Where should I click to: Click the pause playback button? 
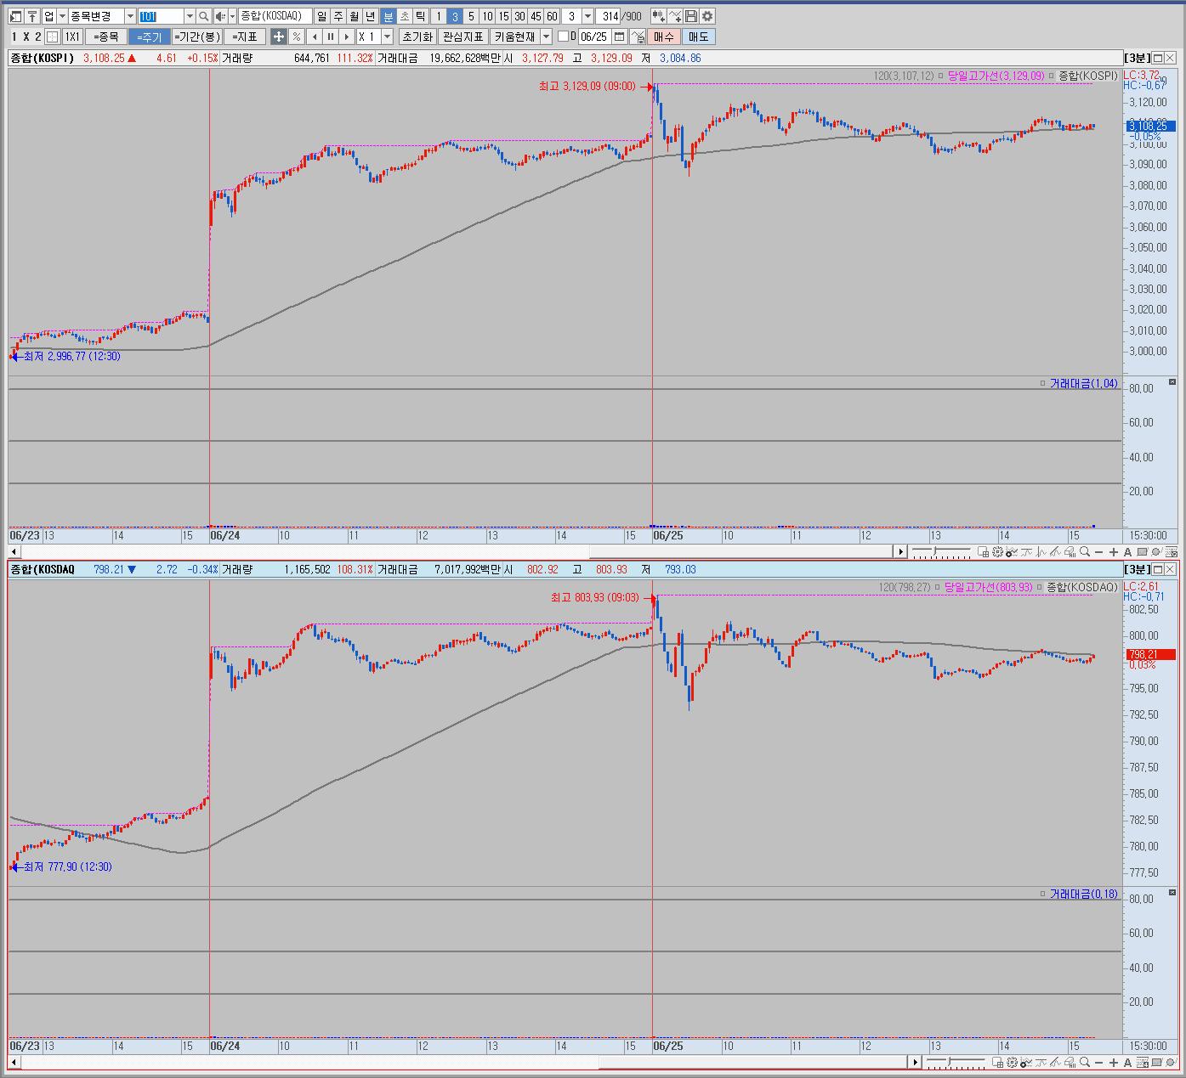pyautogui.click(x=330, y=37)
